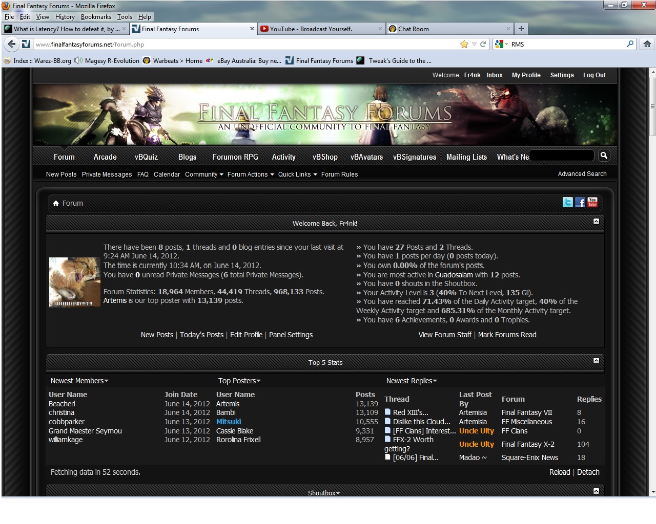Bookmark page with star icon
This screenshot has height=524, width=656.
(464, 44)
